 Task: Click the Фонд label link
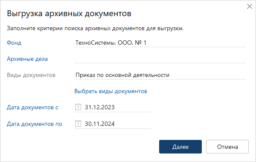[14, 43]
